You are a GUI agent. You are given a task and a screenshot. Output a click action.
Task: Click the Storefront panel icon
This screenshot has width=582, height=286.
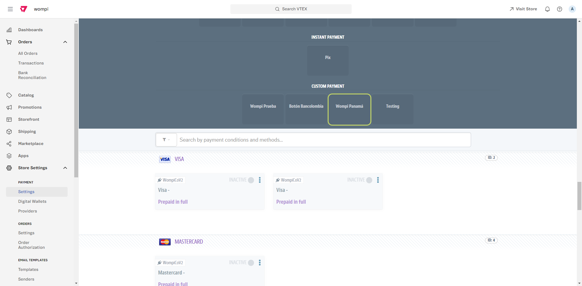[x=9, y=119]
